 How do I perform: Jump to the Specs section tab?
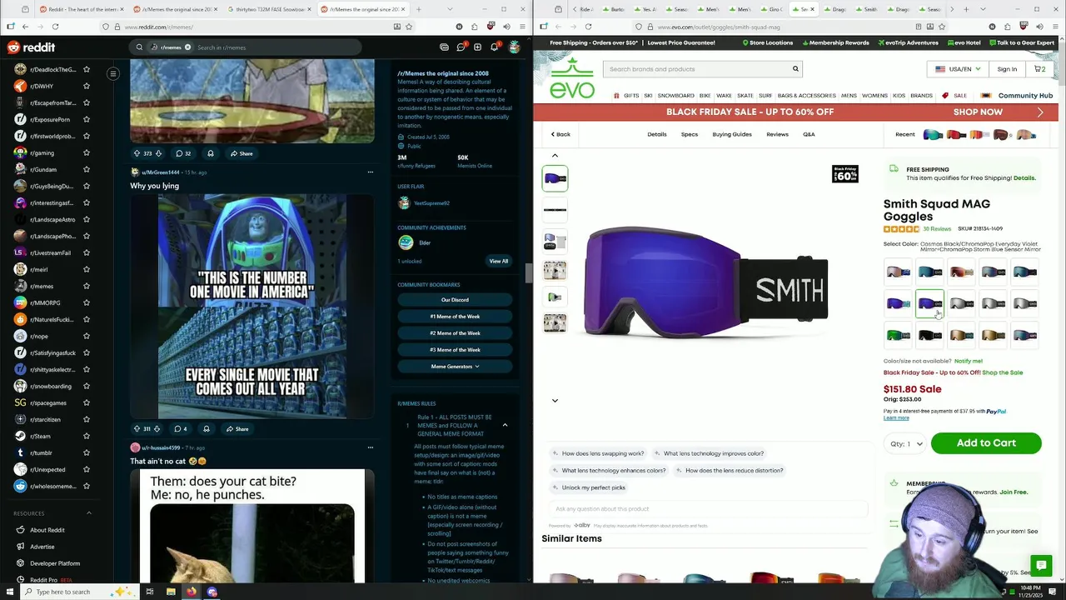point(690,134)
